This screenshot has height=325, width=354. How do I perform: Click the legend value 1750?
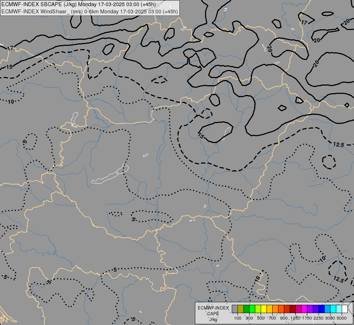pos(307,318)
